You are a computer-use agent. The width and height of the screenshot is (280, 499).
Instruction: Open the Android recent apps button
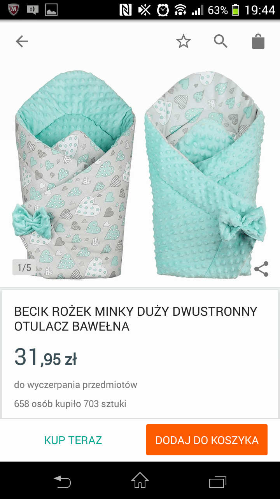218,481
